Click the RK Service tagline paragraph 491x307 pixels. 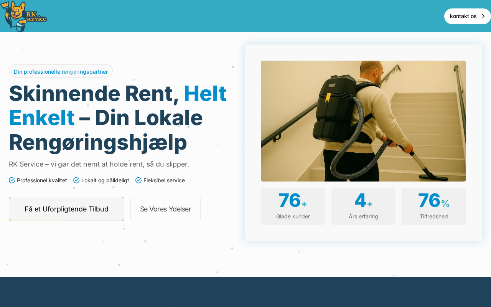99,164
